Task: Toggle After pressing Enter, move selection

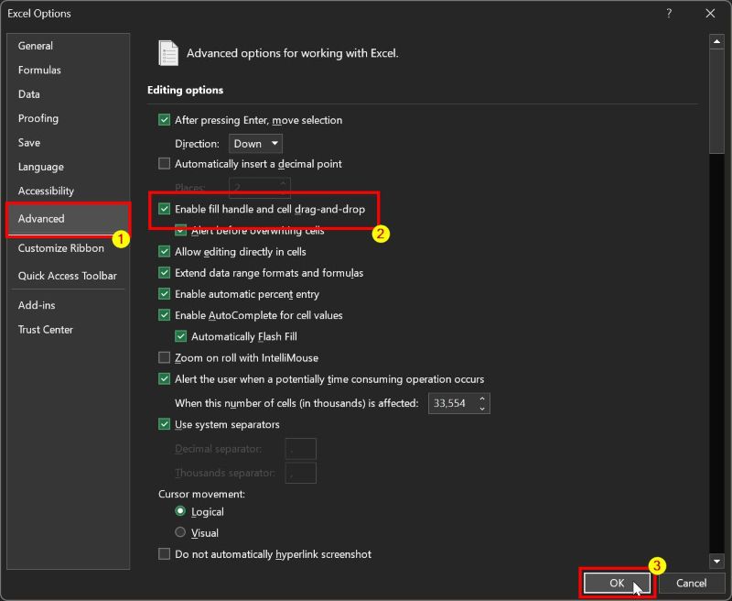Action: click(x=165, y=120)
